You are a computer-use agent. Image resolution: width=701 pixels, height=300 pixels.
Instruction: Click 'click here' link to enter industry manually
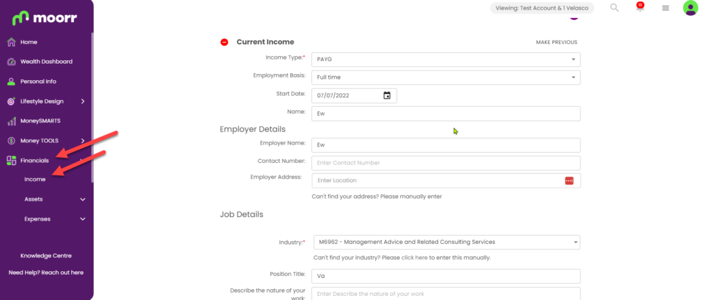(x=414, y=258)
